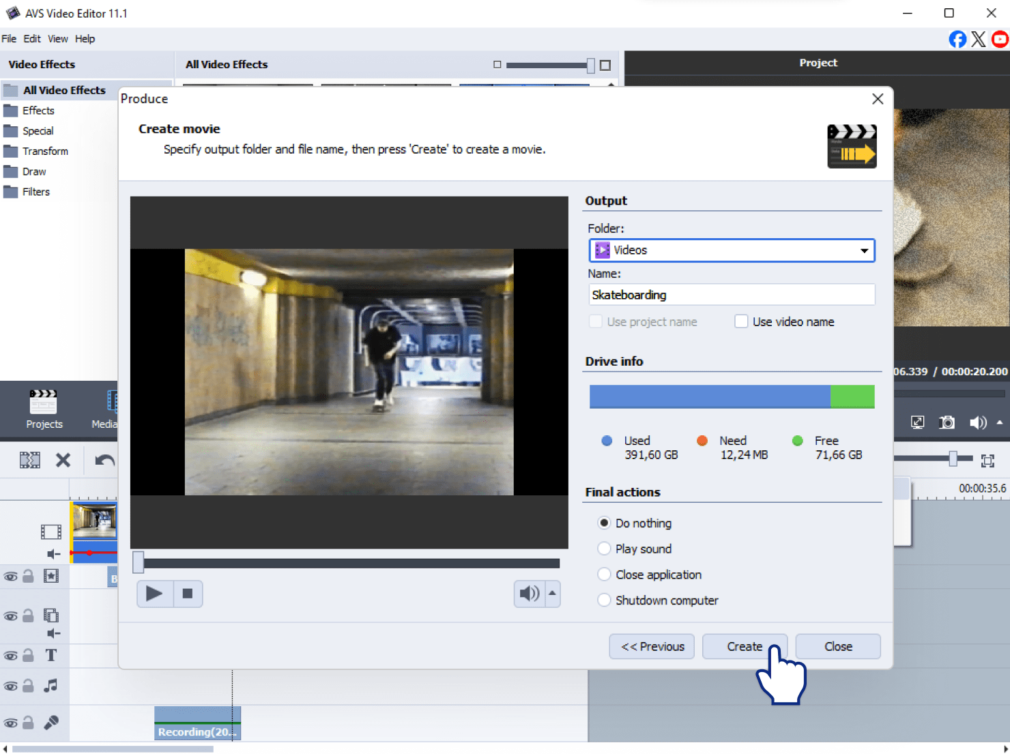Enable the Use video name checkbox
This screenshot has height=756, width=1010.
coord(741,321)
